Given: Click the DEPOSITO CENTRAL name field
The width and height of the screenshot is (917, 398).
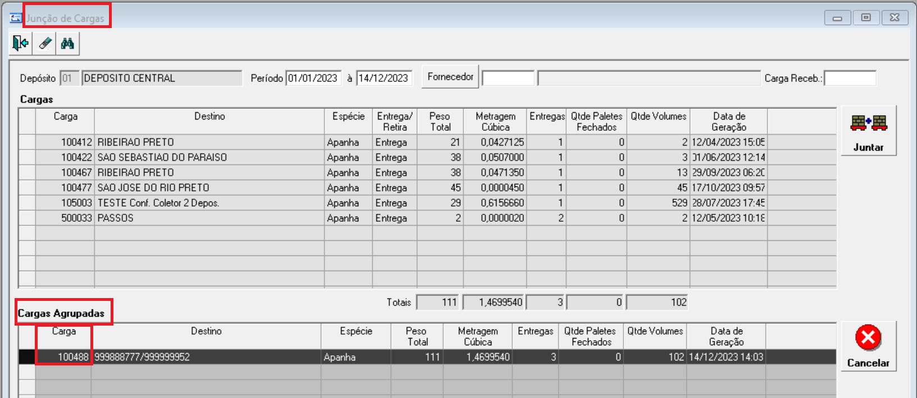Looking at the screenshot, I should 162,78.
